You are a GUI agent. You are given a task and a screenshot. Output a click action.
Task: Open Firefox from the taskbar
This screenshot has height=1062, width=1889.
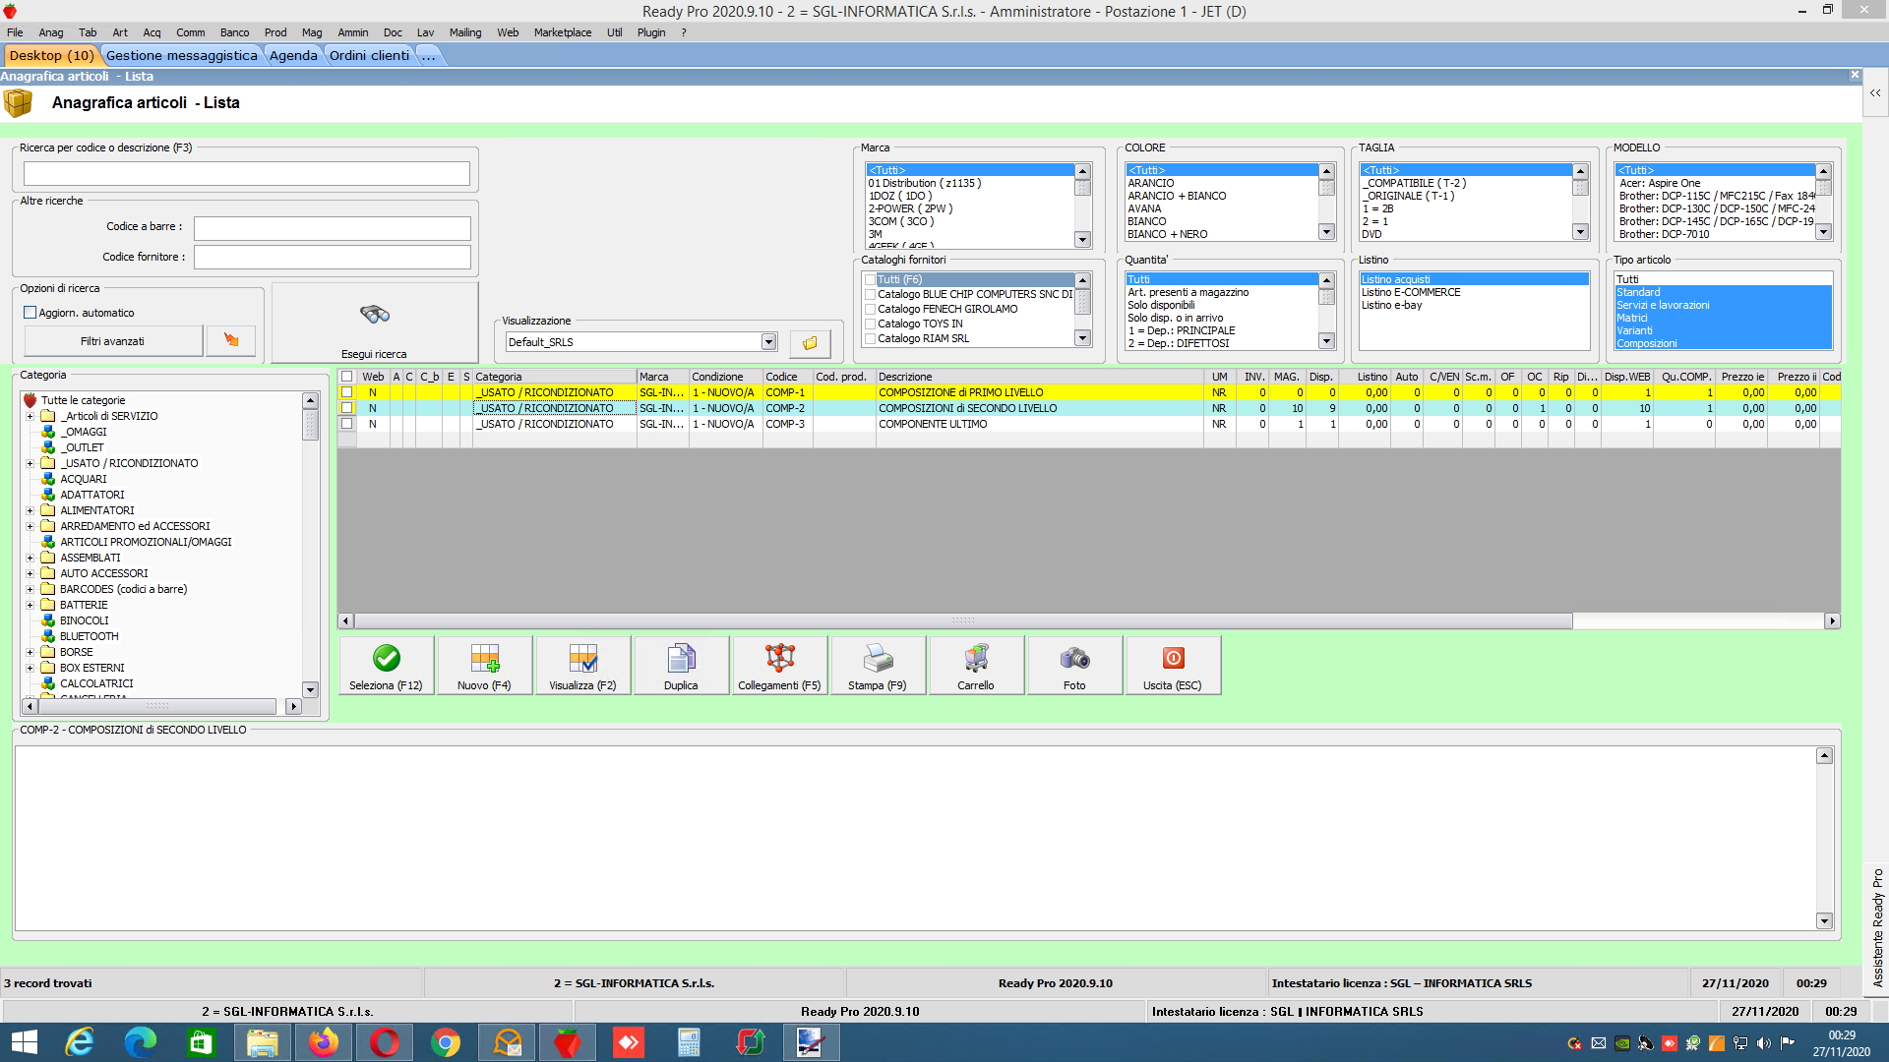(x=323, y=1042)
